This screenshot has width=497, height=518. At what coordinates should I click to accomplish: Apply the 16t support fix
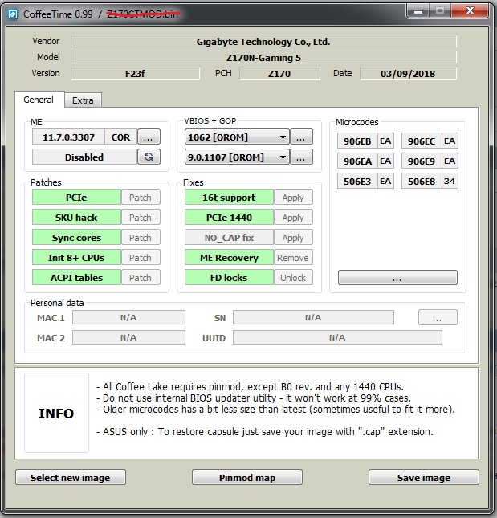point(293,198)
